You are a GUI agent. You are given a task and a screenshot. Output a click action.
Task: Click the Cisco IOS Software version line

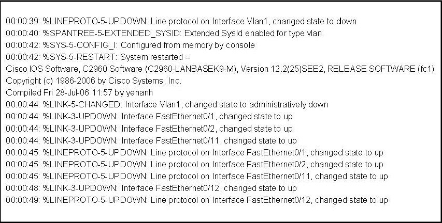click(220, 69)
